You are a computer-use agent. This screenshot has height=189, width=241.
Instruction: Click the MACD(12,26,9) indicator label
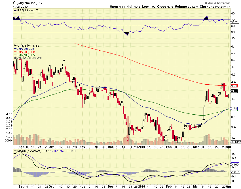[x=29, y=151]
